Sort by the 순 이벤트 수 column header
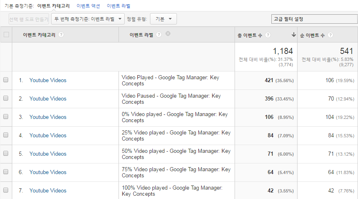Image resolution: width=358 pixels, height=199 pixels. [312, 35]
